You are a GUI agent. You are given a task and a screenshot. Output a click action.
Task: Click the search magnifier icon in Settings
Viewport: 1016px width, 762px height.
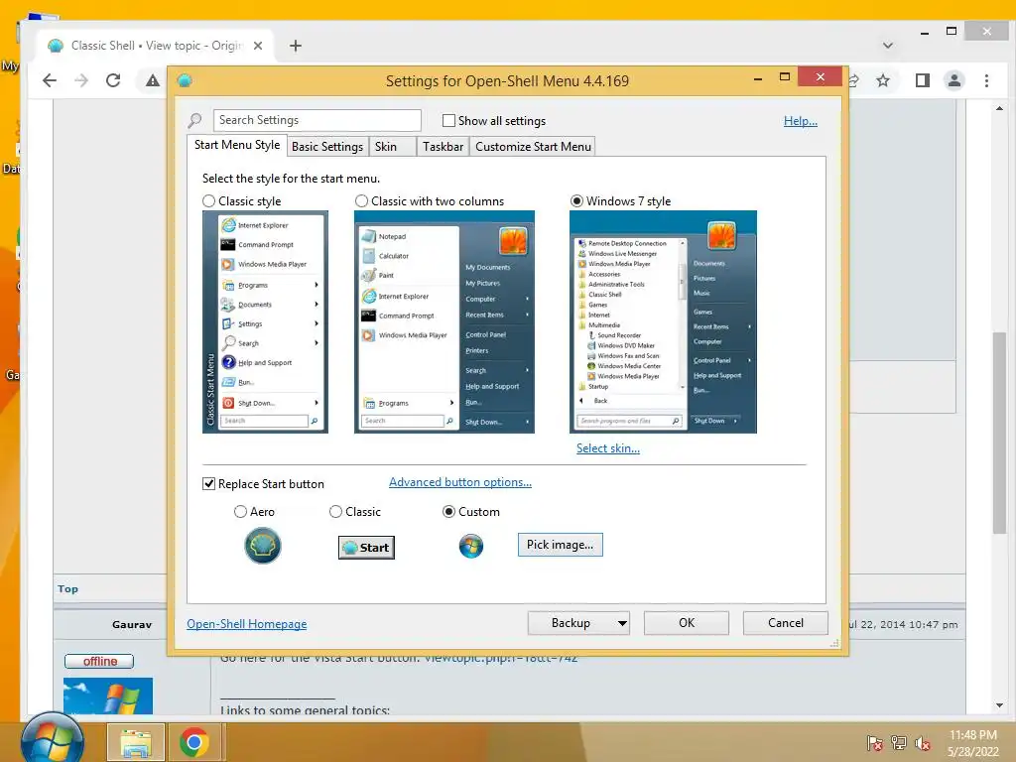[194, 120]
